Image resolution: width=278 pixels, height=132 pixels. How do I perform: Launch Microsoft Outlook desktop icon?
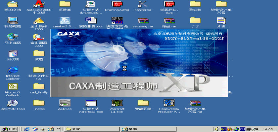[13, 89]
